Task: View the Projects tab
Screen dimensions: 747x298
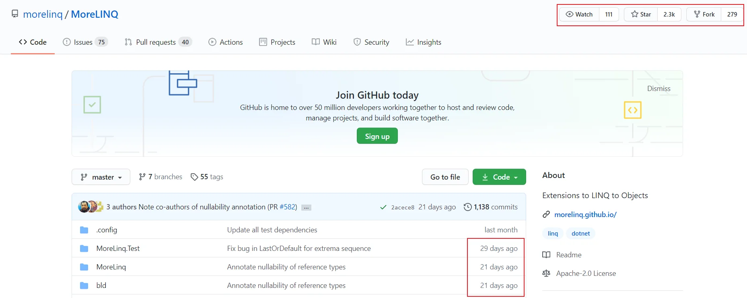Action: point(277,42)
